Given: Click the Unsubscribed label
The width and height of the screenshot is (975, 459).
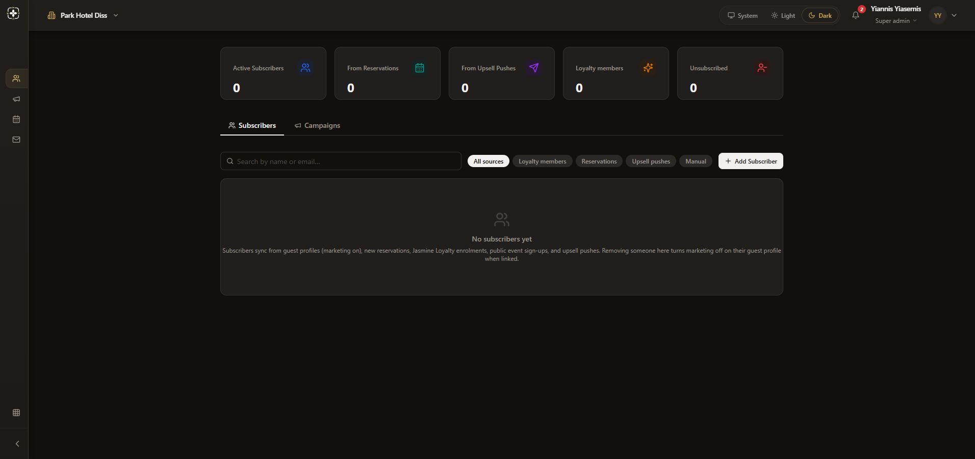Looking at the screenshot, I should tap(709, 68).
